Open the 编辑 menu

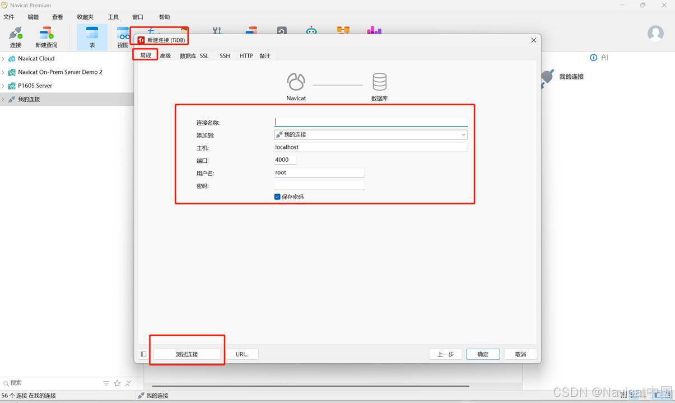33,17
